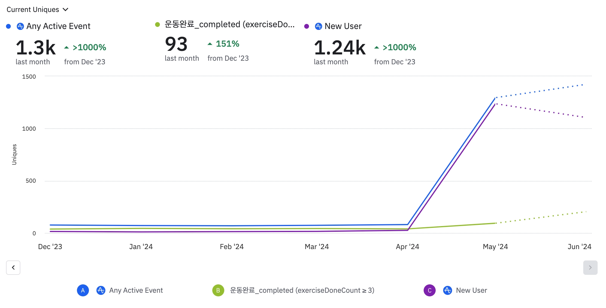This screenshot has width=606, height=308.
Task: Click the Jun '24 x-axis label
Action: (x=580, y=247)
